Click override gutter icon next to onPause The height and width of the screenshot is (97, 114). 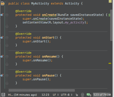pos(2,76)
